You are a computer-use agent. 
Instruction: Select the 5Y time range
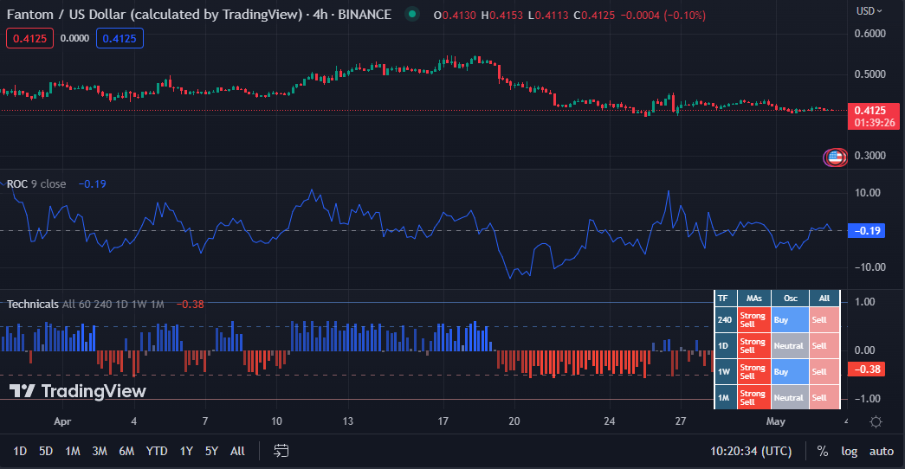(x=211, y=451)
